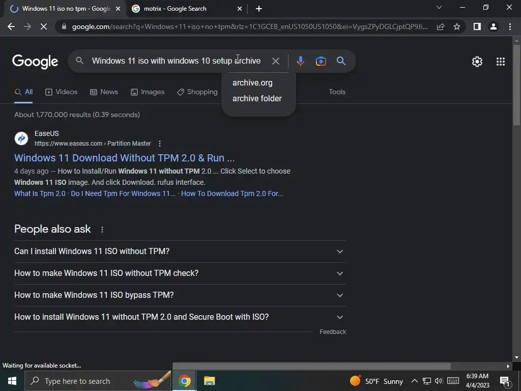Open How To Download Tpm 2.0 For sitelink
Screen dimensions: 521x391
[232, 193]
